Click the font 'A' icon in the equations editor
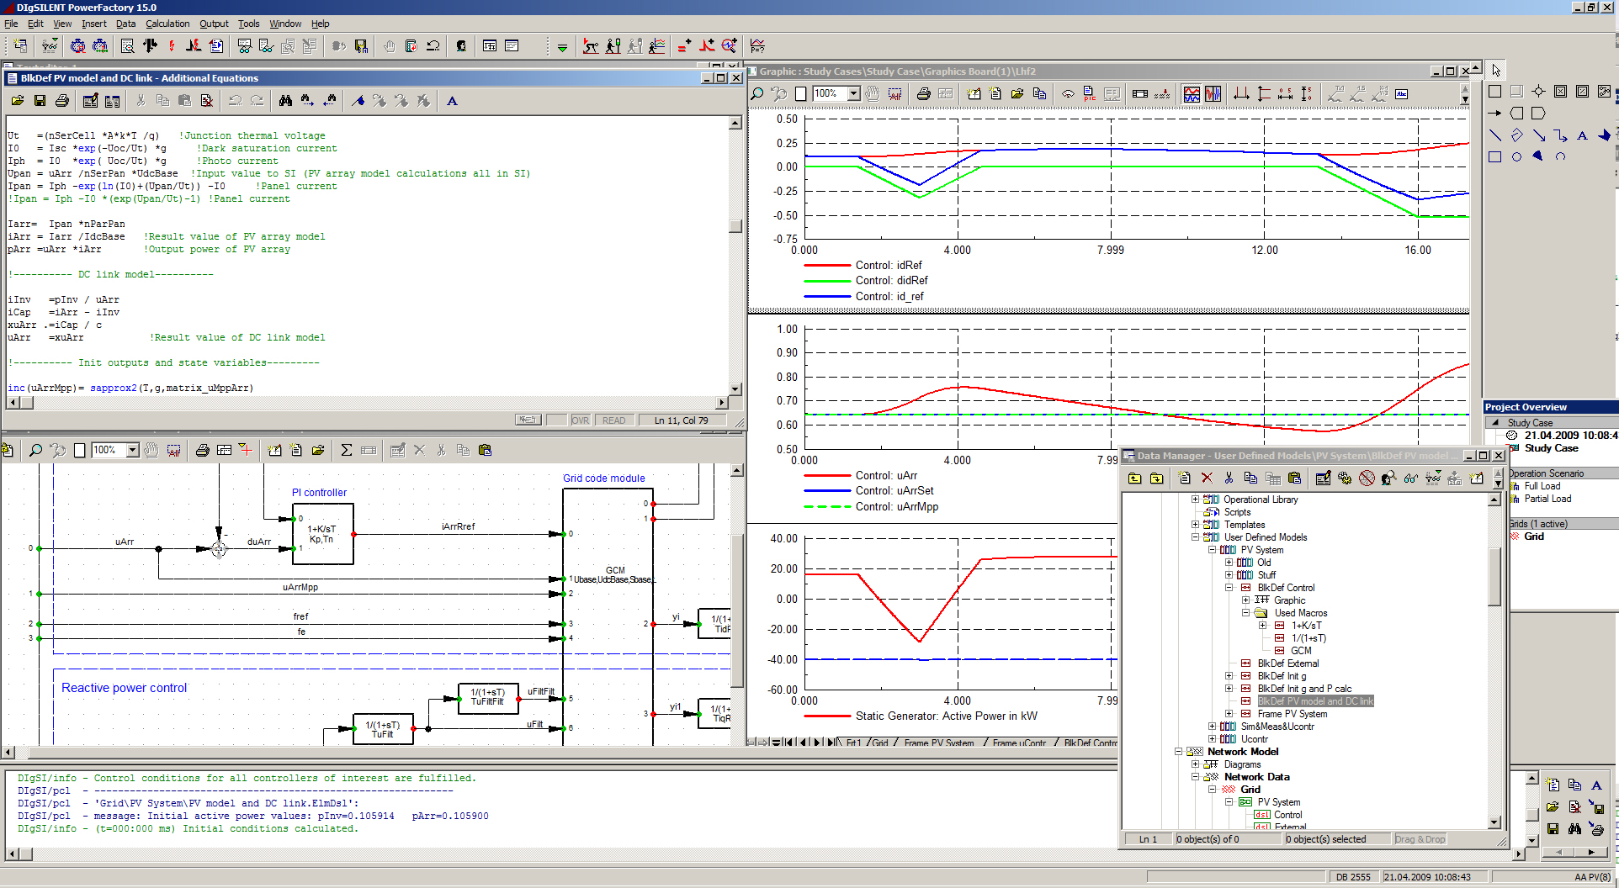 pyautogui.click(x=452, y=101)
